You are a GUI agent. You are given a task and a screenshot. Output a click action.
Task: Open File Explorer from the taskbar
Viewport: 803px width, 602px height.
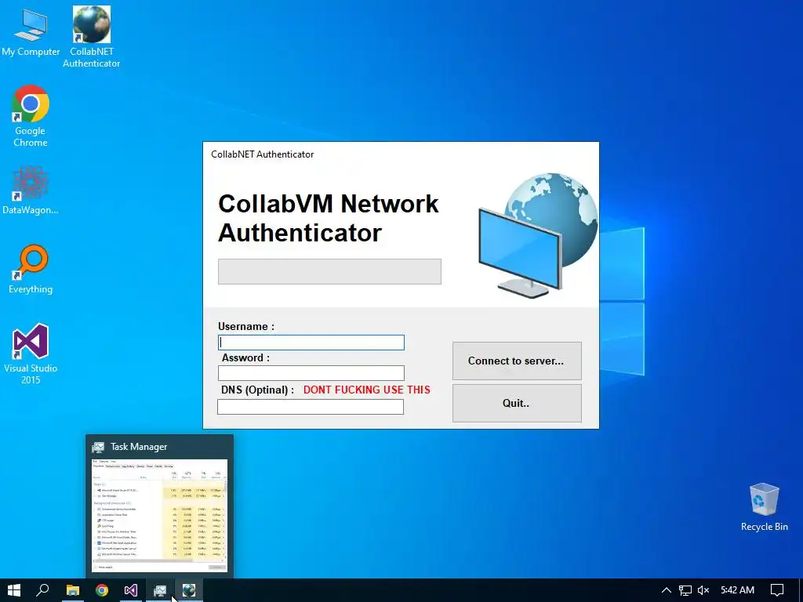[x=73, y=590]
